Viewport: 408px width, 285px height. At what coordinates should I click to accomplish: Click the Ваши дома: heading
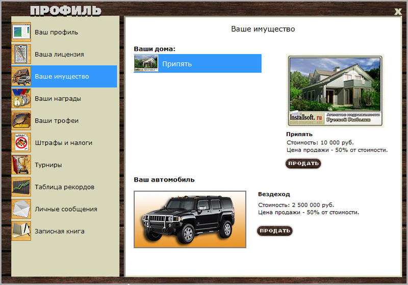pyautogui.click(x=155, y=49)
